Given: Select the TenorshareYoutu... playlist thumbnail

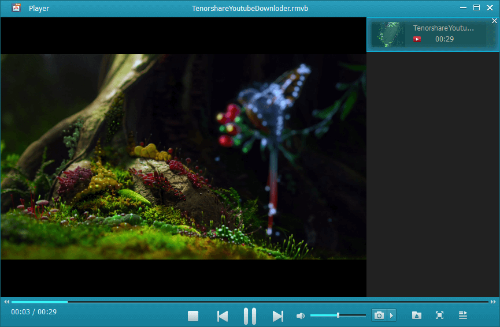Looking at the screenshot, I should click(x=388, y=34).
